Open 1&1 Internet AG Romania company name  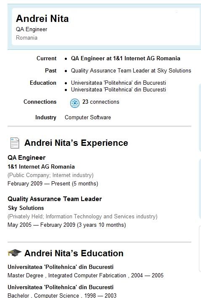click(x=41, y=166)
